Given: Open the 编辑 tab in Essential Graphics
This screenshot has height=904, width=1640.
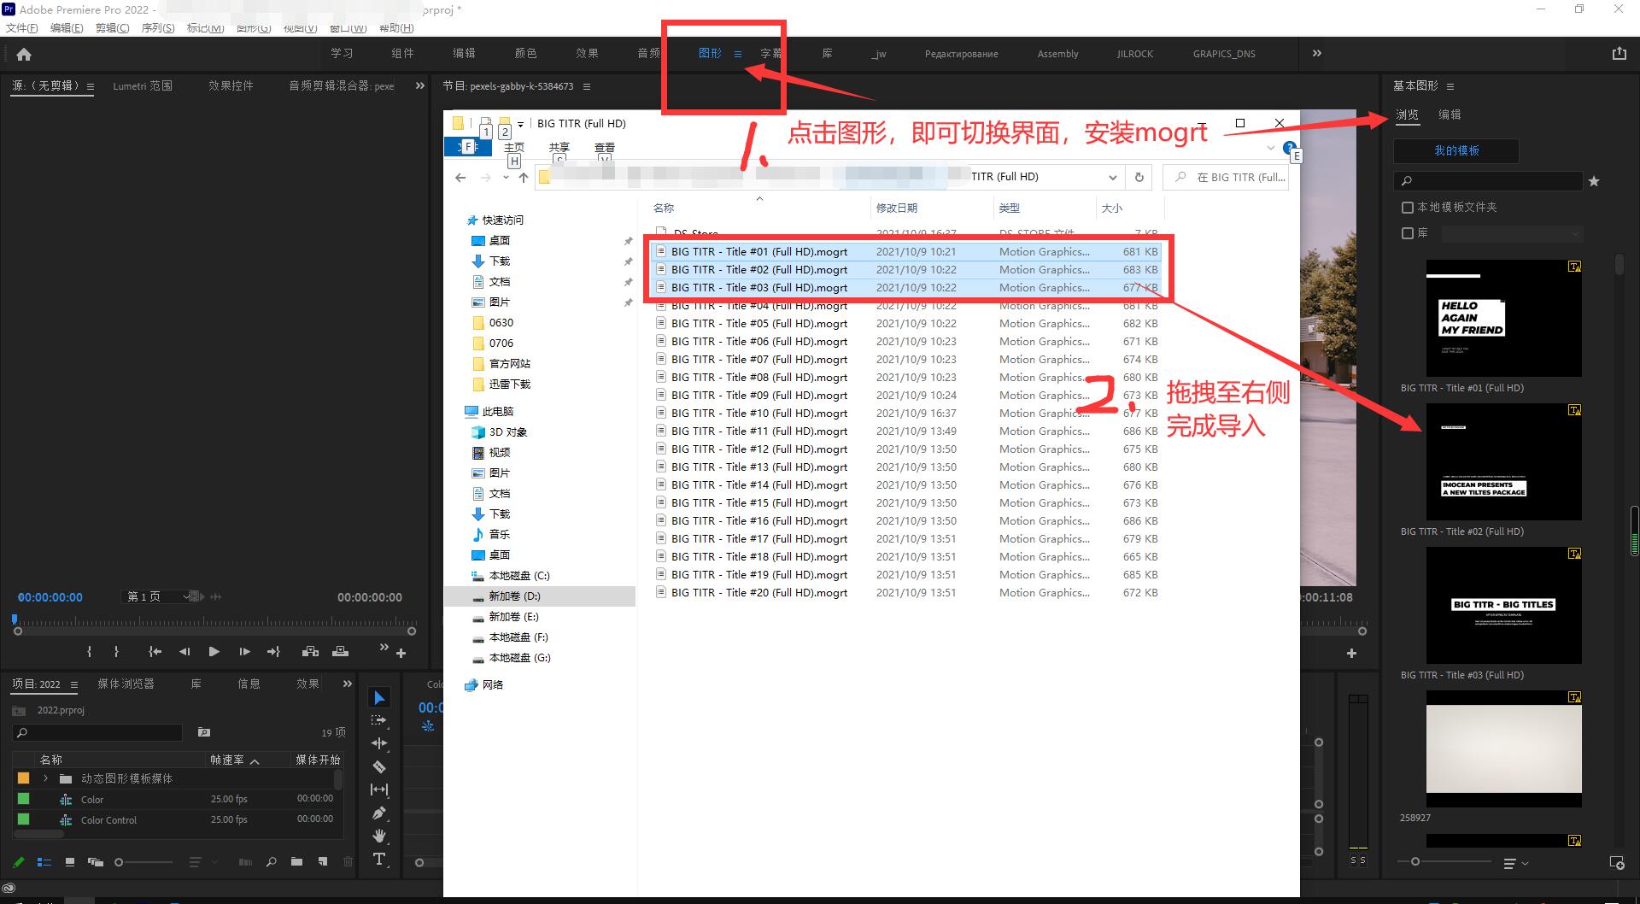Looking at the screenshot, I should 1450,114.
